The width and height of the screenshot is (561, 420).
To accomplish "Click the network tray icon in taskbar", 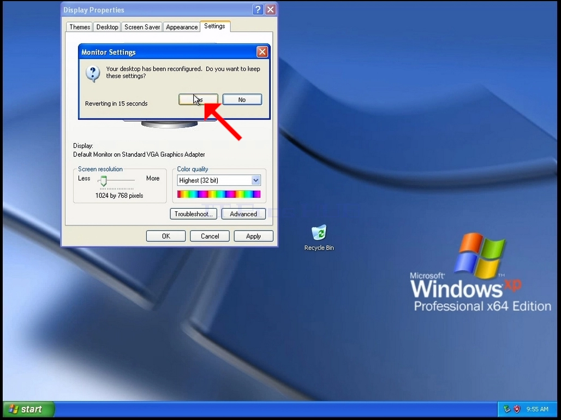I will coord(506,409).
